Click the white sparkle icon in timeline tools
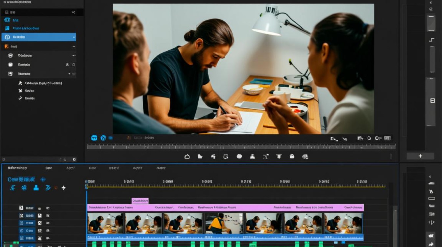Viewport: 442px width, 247px height. (63, 188)
